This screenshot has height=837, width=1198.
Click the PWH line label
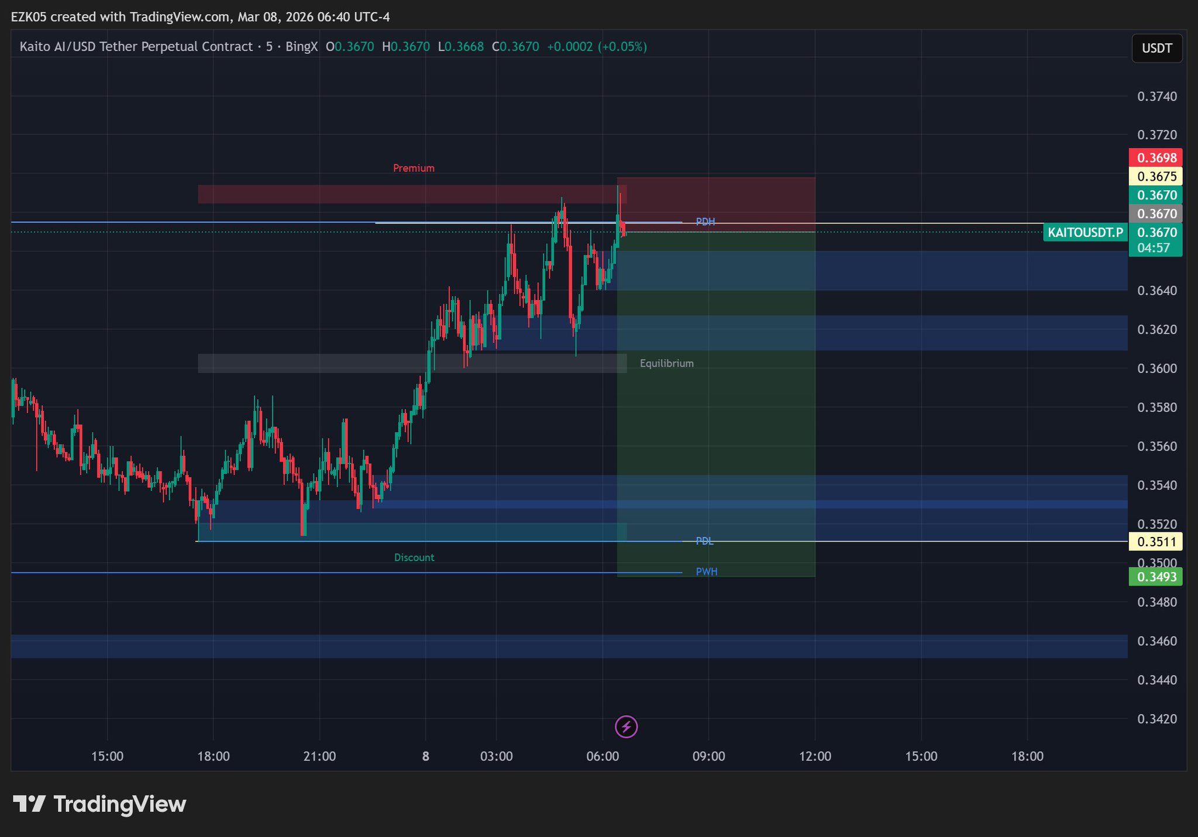coord(706,571)
